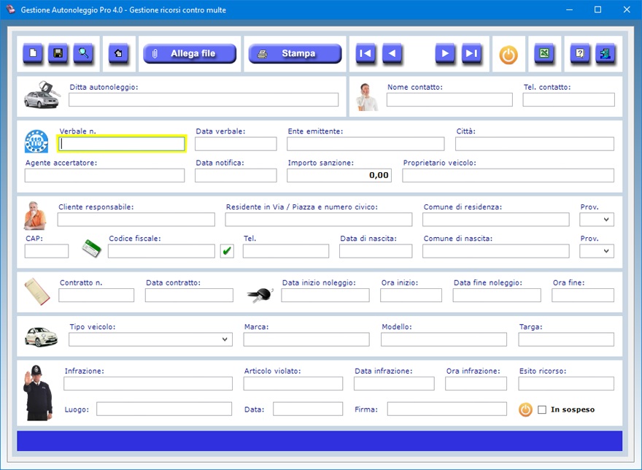Click the Esito ricorso field
The image size is (642, 470).
point(566,384)
